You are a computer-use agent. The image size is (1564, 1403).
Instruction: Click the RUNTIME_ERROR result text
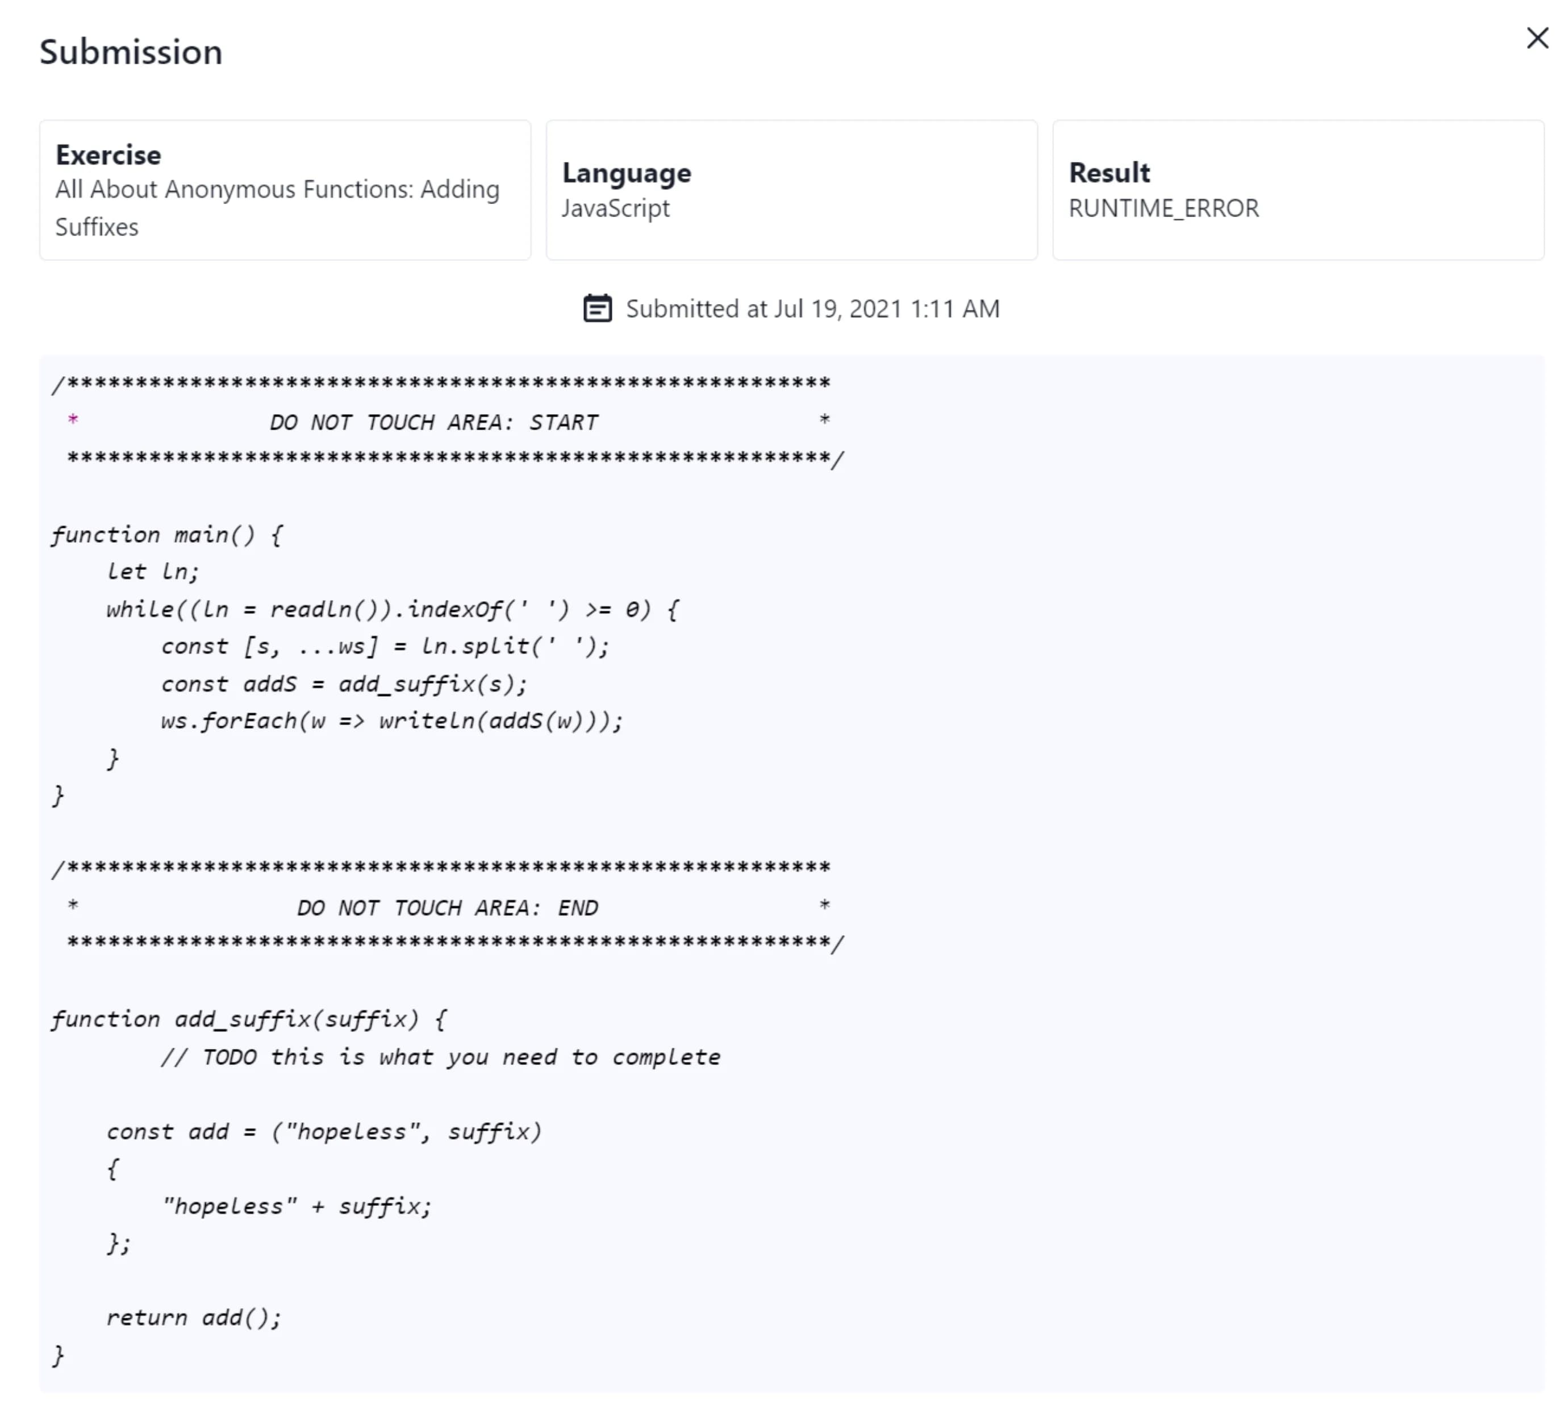pyautogui.click(x=1163, y=208)
